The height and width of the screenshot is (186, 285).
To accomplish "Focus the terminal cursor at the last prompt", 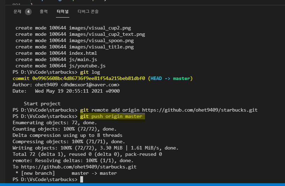I will coord(82,179).
